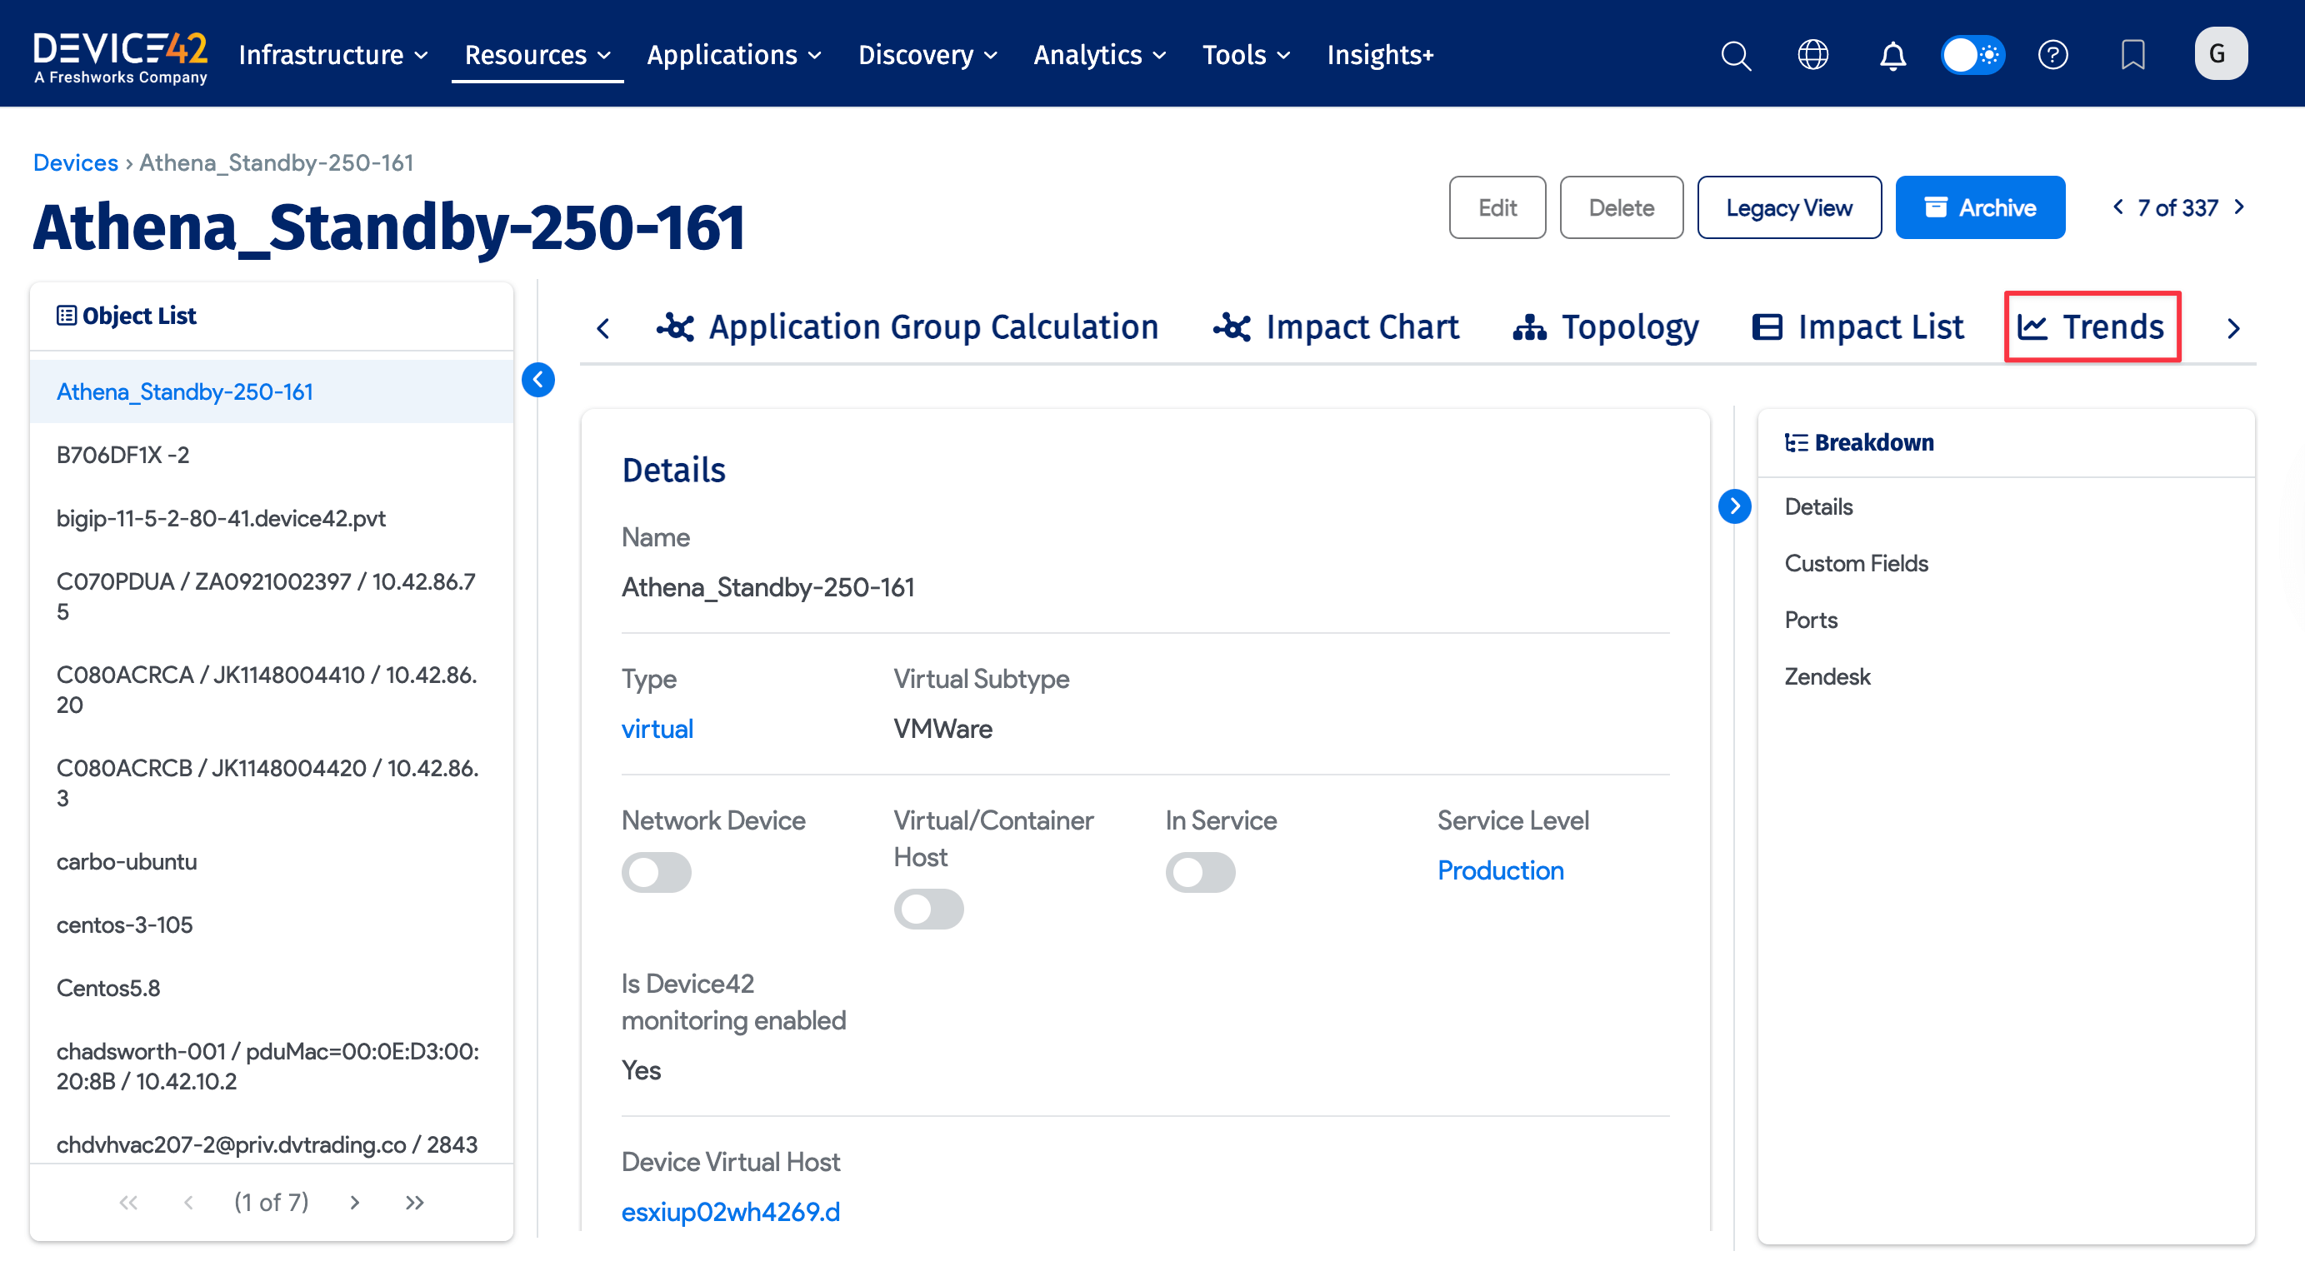Click the Archive button
Viewport: 2305px width, 1276px height.
click(1979, 207)
